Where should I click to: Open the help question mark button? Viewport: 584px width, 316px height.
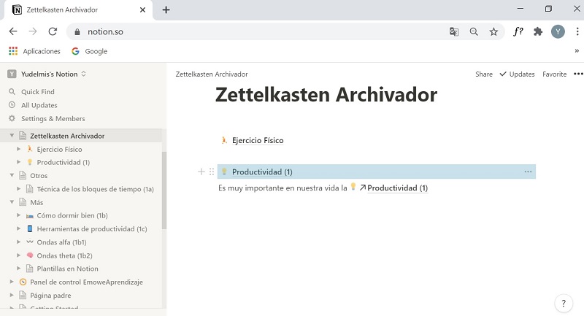coord(564,303)
